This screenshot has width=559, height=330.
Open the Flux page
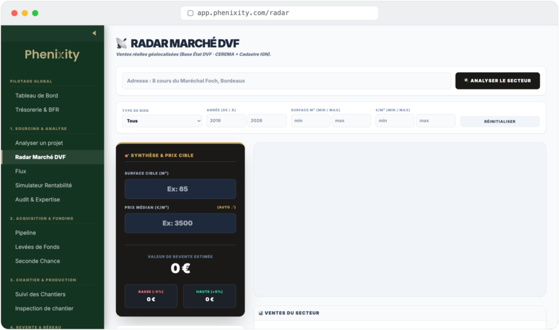click(21, 172)
